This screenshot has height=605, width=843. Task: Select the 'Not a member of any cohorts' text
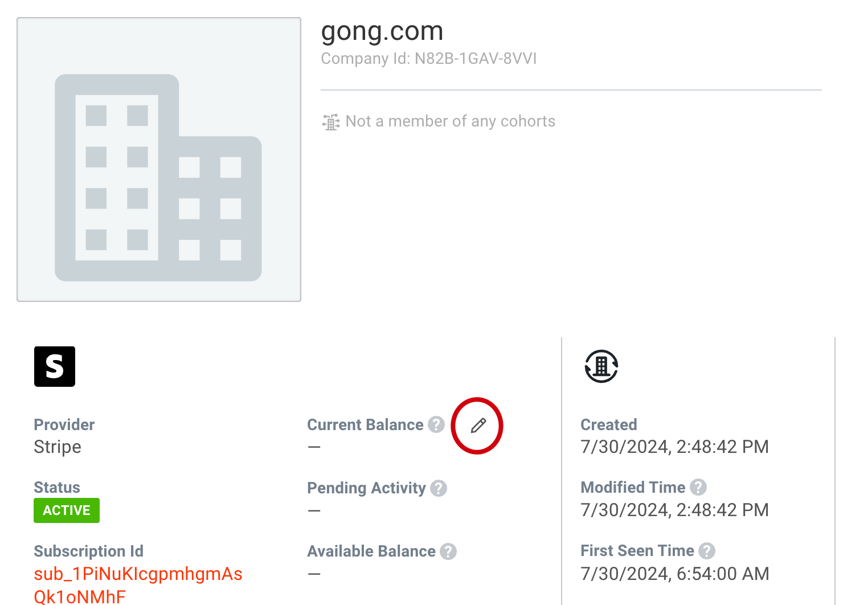451,121
